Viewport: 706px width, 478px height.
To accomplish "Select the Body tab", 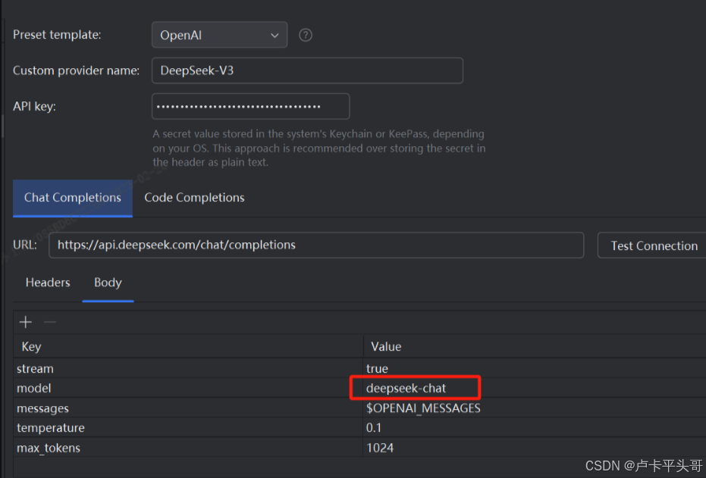I will 108,283.
